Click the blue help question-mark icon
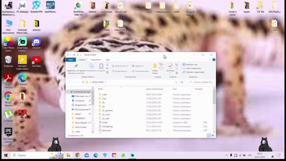The width and height of the screenshot is (286, 161). coord(214,59)
